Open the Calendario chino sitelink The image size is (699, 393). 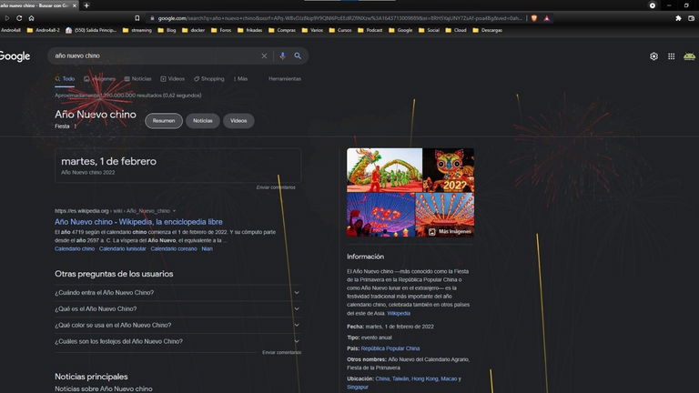(x=75, y=248)
